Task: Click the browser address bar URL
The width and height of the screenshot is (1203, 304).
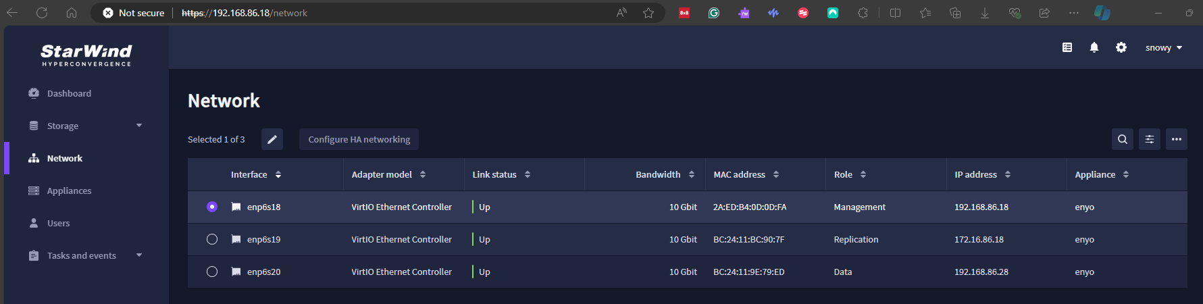Action: click(x=245, y=13)
